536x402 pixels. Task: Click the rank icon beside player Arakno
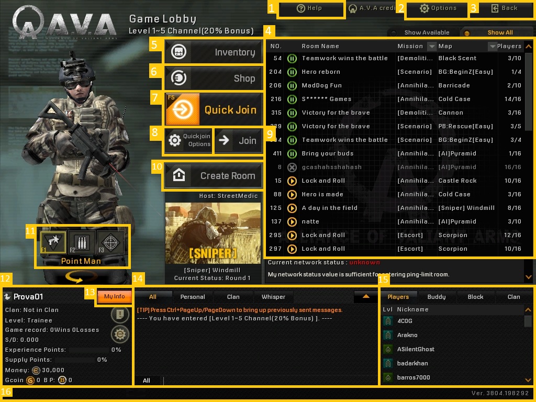coord(388,335)
